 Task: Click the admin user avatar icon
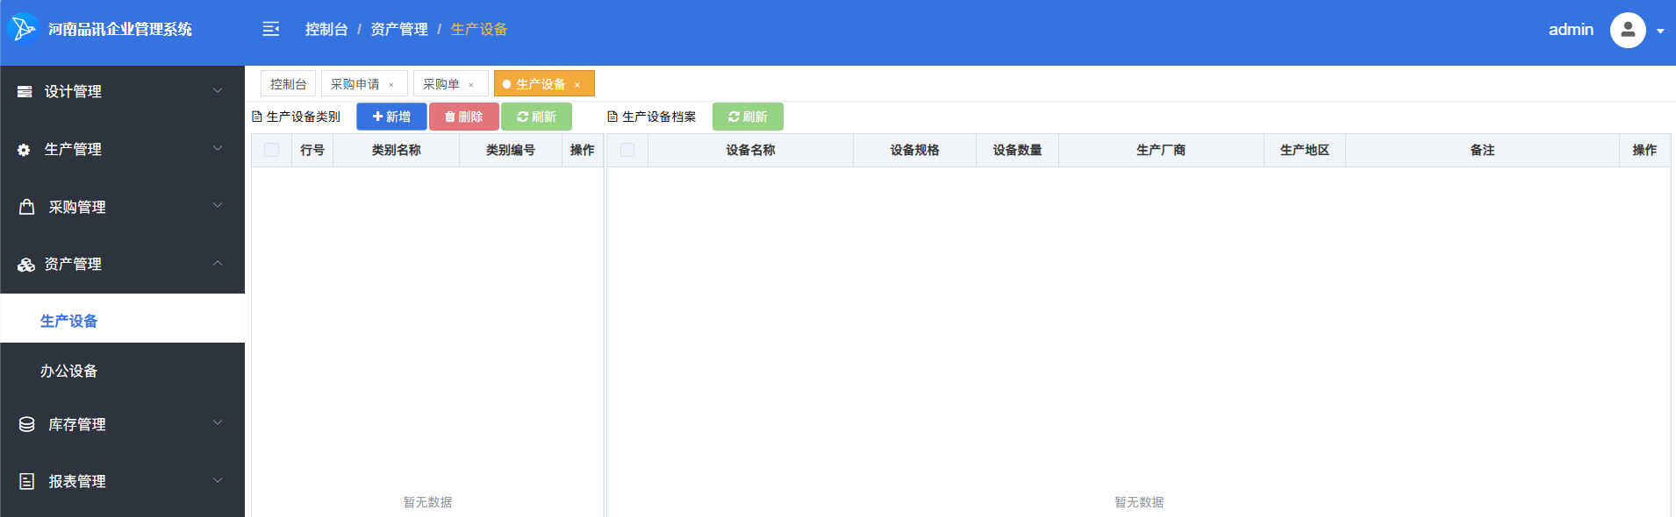(1628, 30)
